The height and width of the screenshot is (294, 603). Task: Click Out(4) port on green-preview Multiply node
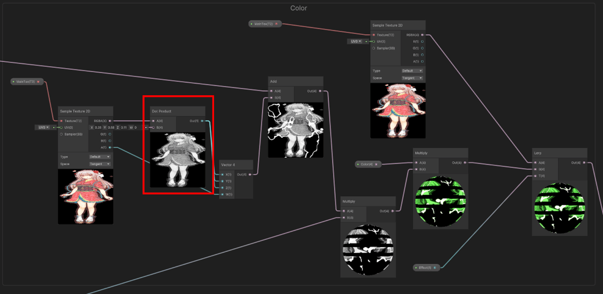465,163
